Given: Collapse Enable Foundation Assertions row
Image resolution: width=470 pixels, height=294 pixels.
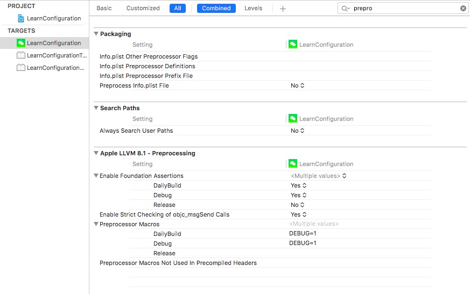Looking at the screenshot, I should [x=96, y=176].
